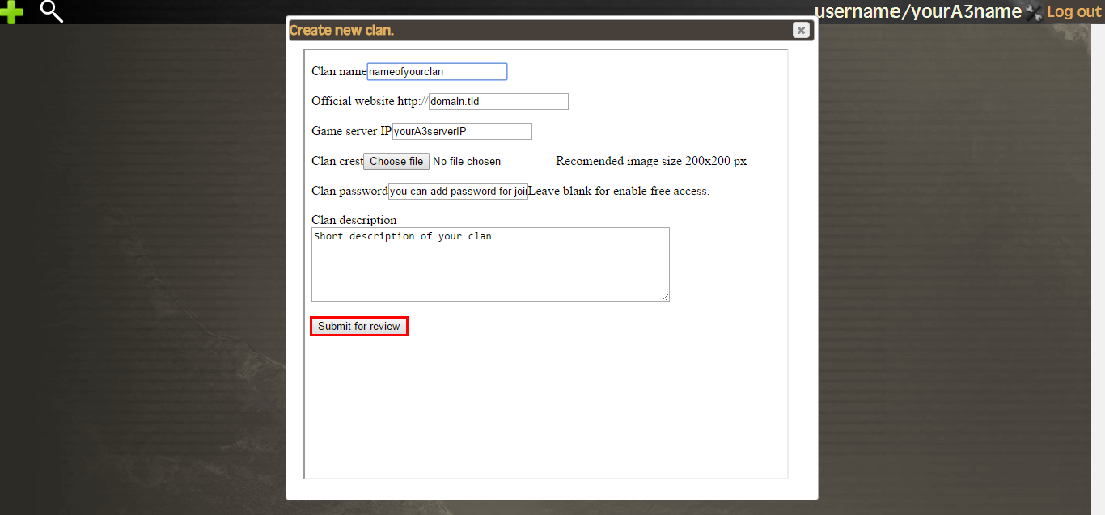Click the recommended image size hint text
This screenshot has width=1105, height=515.
(x=651, y=161)
